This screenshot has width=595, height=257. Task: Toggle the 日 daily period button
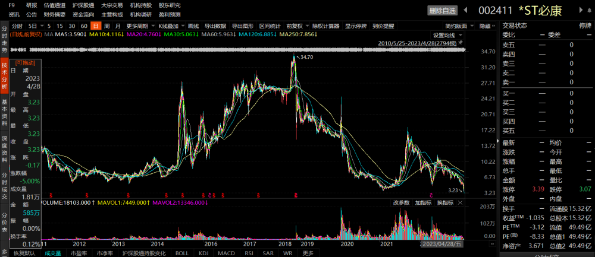[x=96, y=26]
